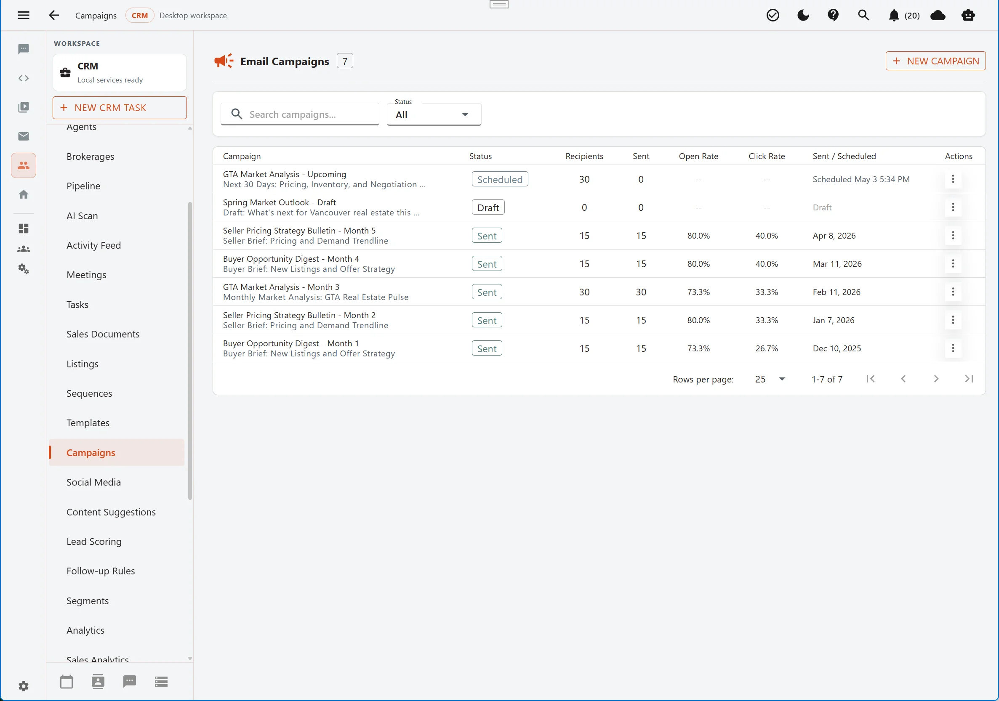The height and width of the screenshot is (701, 999).
Task: Open Segments in sidebar
Action: pyautogui.click(x=117, y=600)
